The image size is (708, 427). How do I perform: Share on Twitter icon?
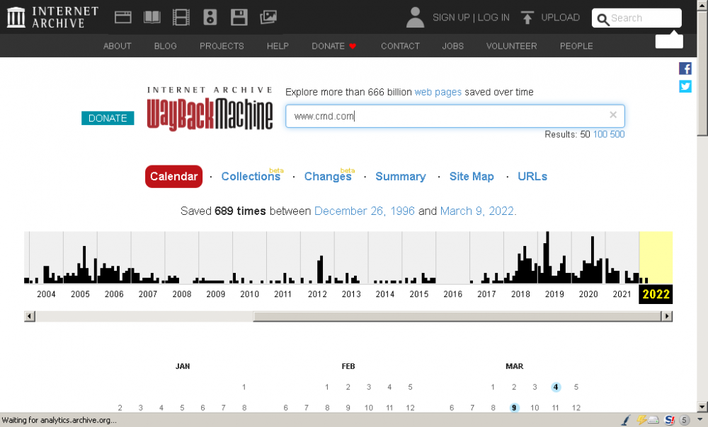pyautogui.click(x=685, y=86)
